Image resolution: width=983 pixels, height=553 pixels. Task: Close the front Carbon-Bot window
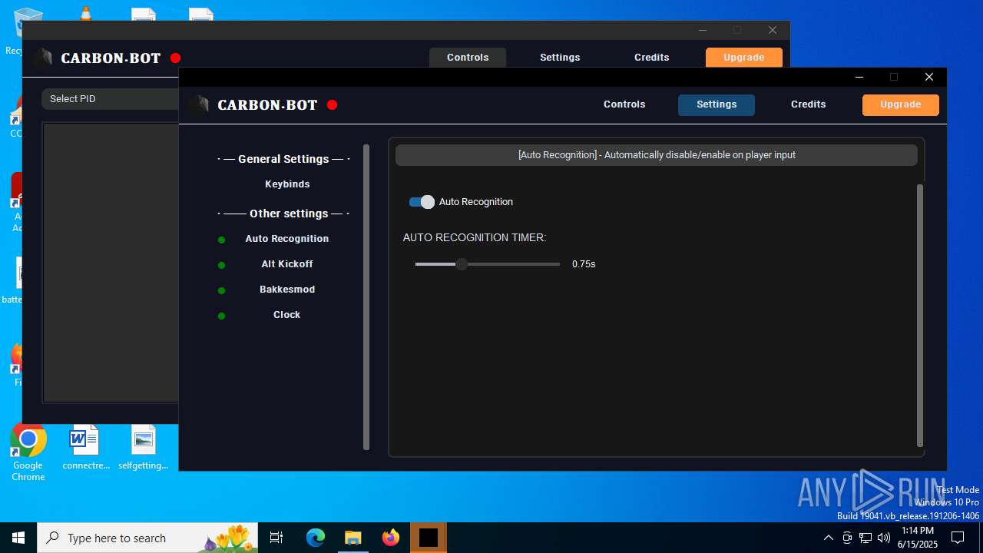point(929,77)
